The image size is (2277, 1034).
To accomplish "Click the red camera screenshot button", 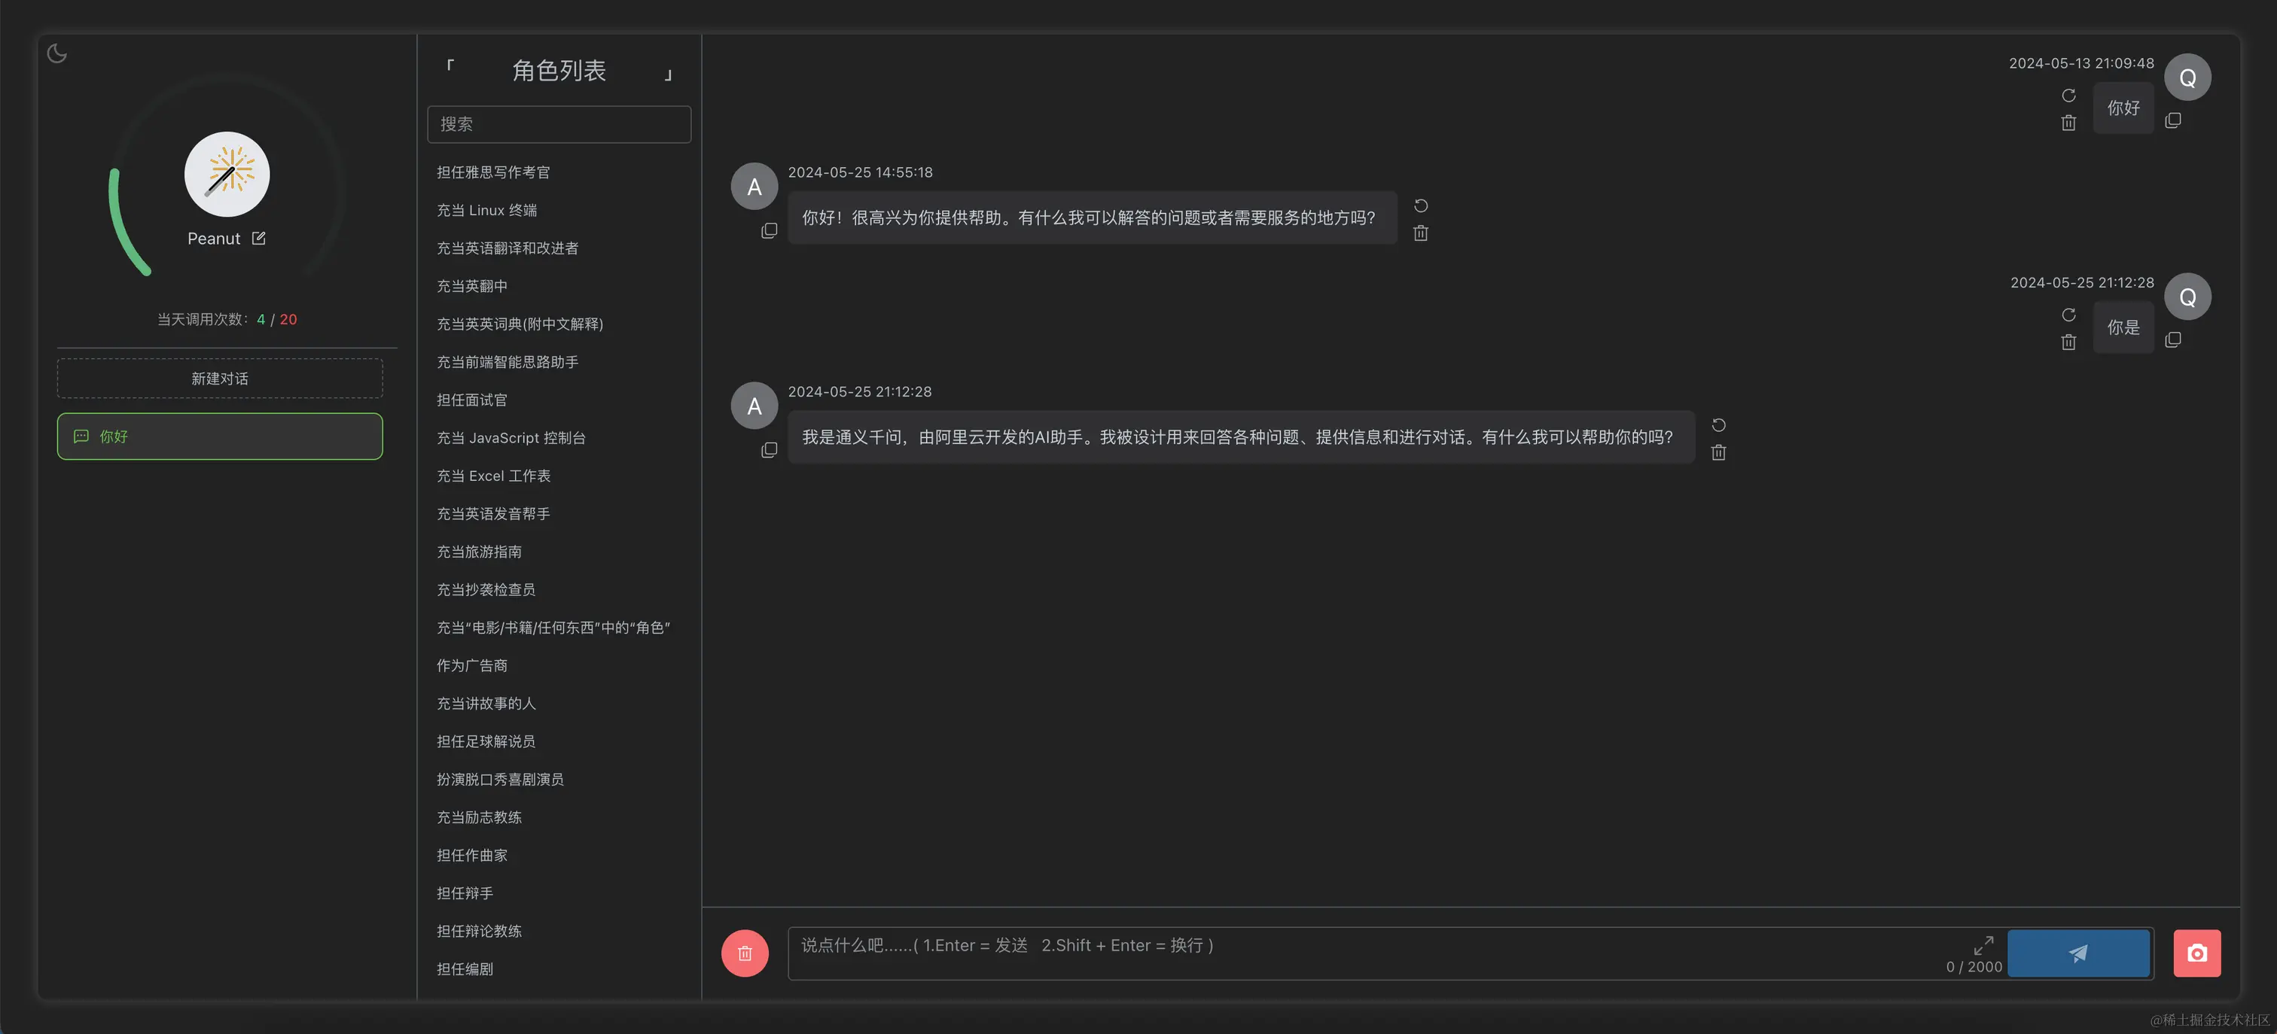I will point(2196,953).
